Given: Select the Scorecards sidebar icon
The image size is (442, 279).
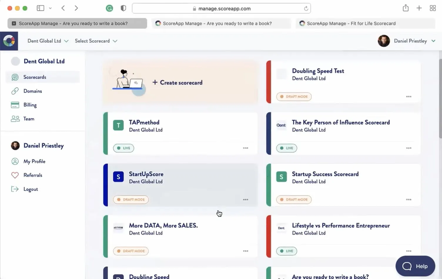Looking at the screenshot, I should pos(15,77).
